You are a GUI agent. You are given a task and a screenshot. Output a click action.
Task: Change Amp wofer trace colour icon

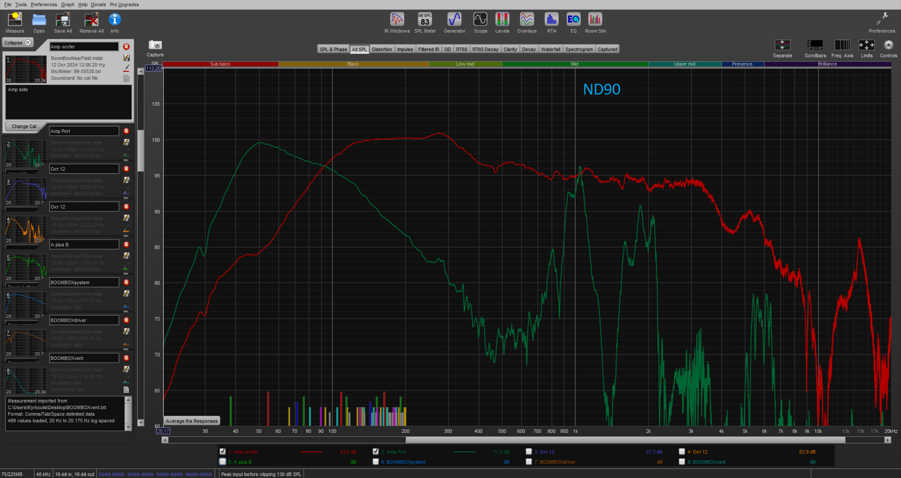[x=126, y=67]
